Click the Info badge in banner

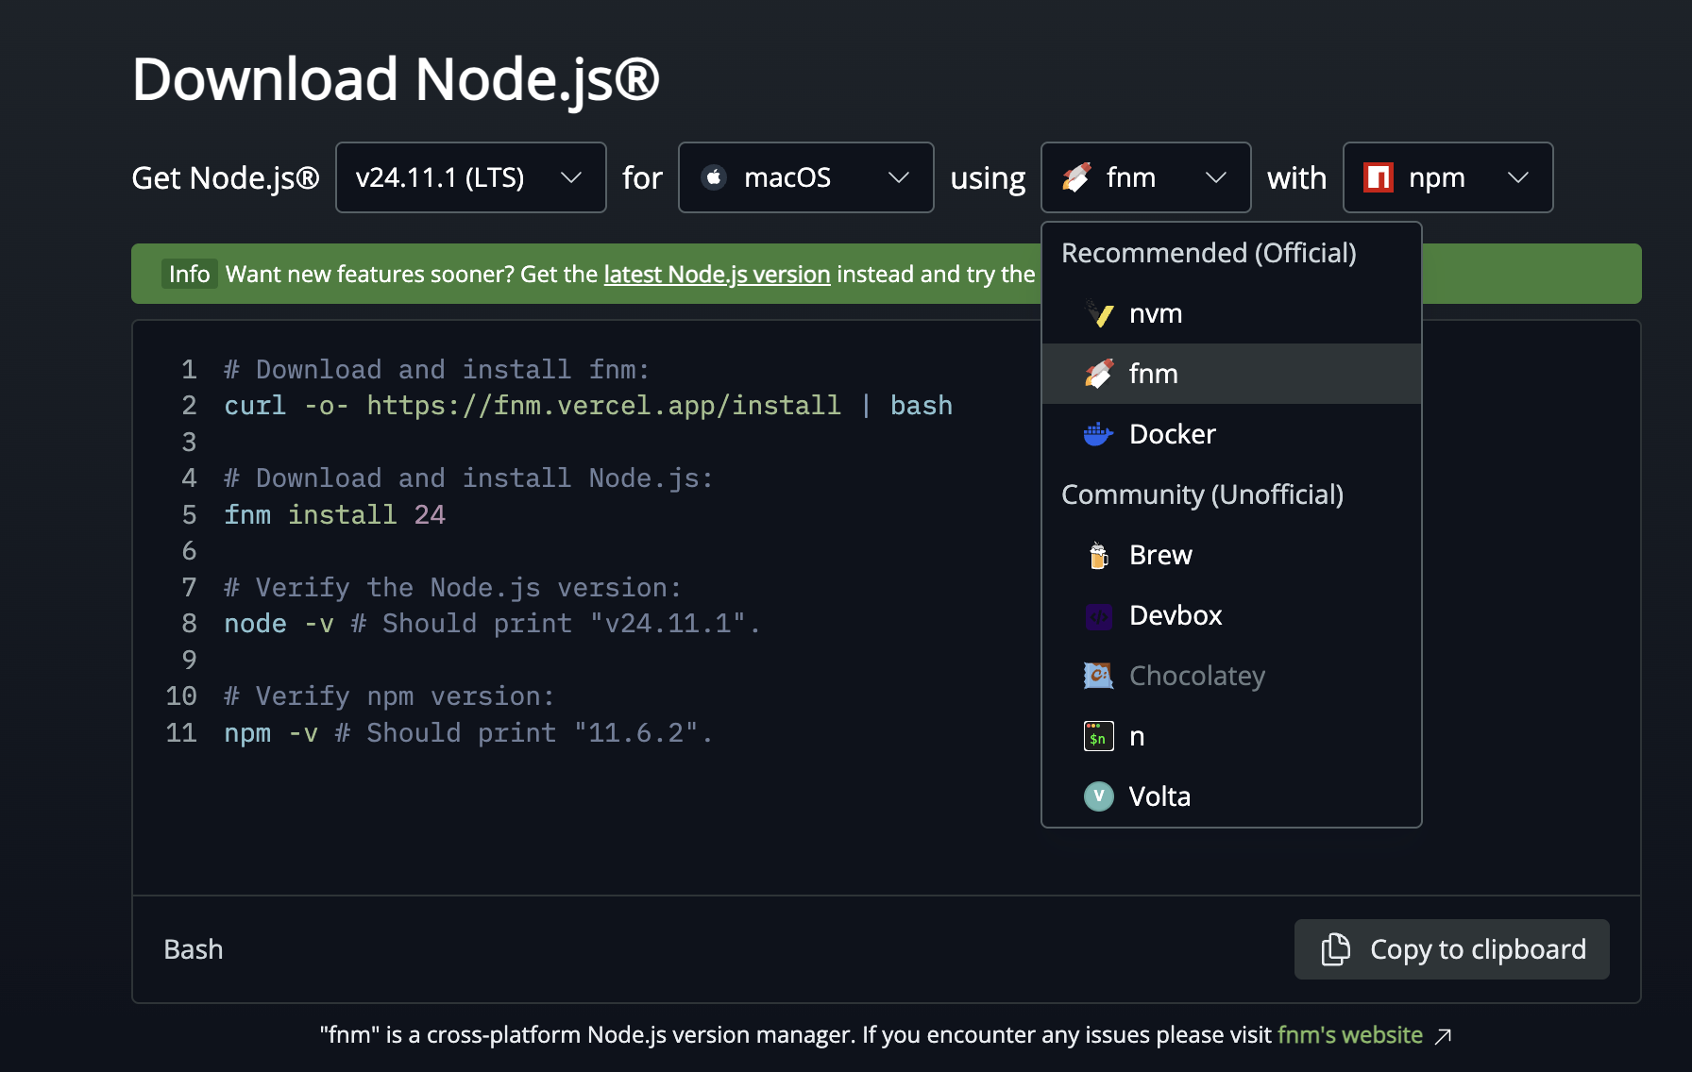189,274
